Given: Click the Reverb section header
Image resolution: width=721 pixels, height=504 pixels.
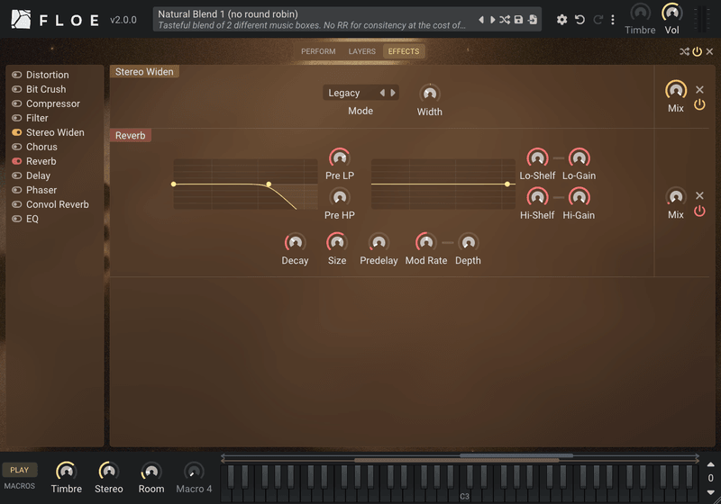Looking at the screenshot, I should tap(130, 135).
